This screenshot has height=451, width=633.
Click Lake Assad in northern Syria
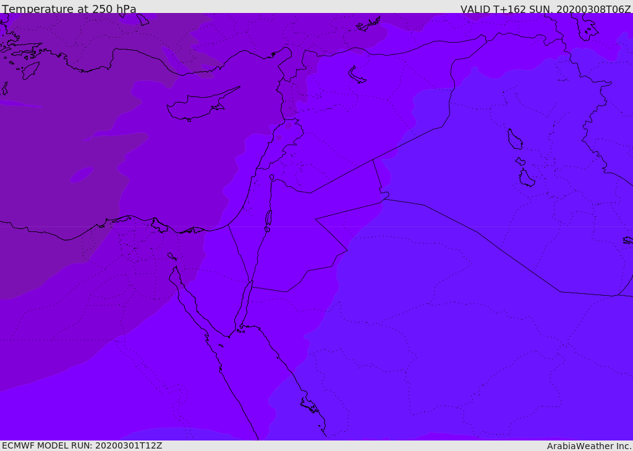357,75
